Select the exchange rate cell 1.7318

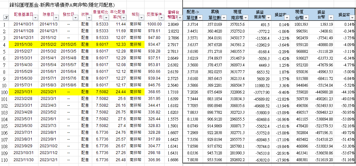pos(174,92)
